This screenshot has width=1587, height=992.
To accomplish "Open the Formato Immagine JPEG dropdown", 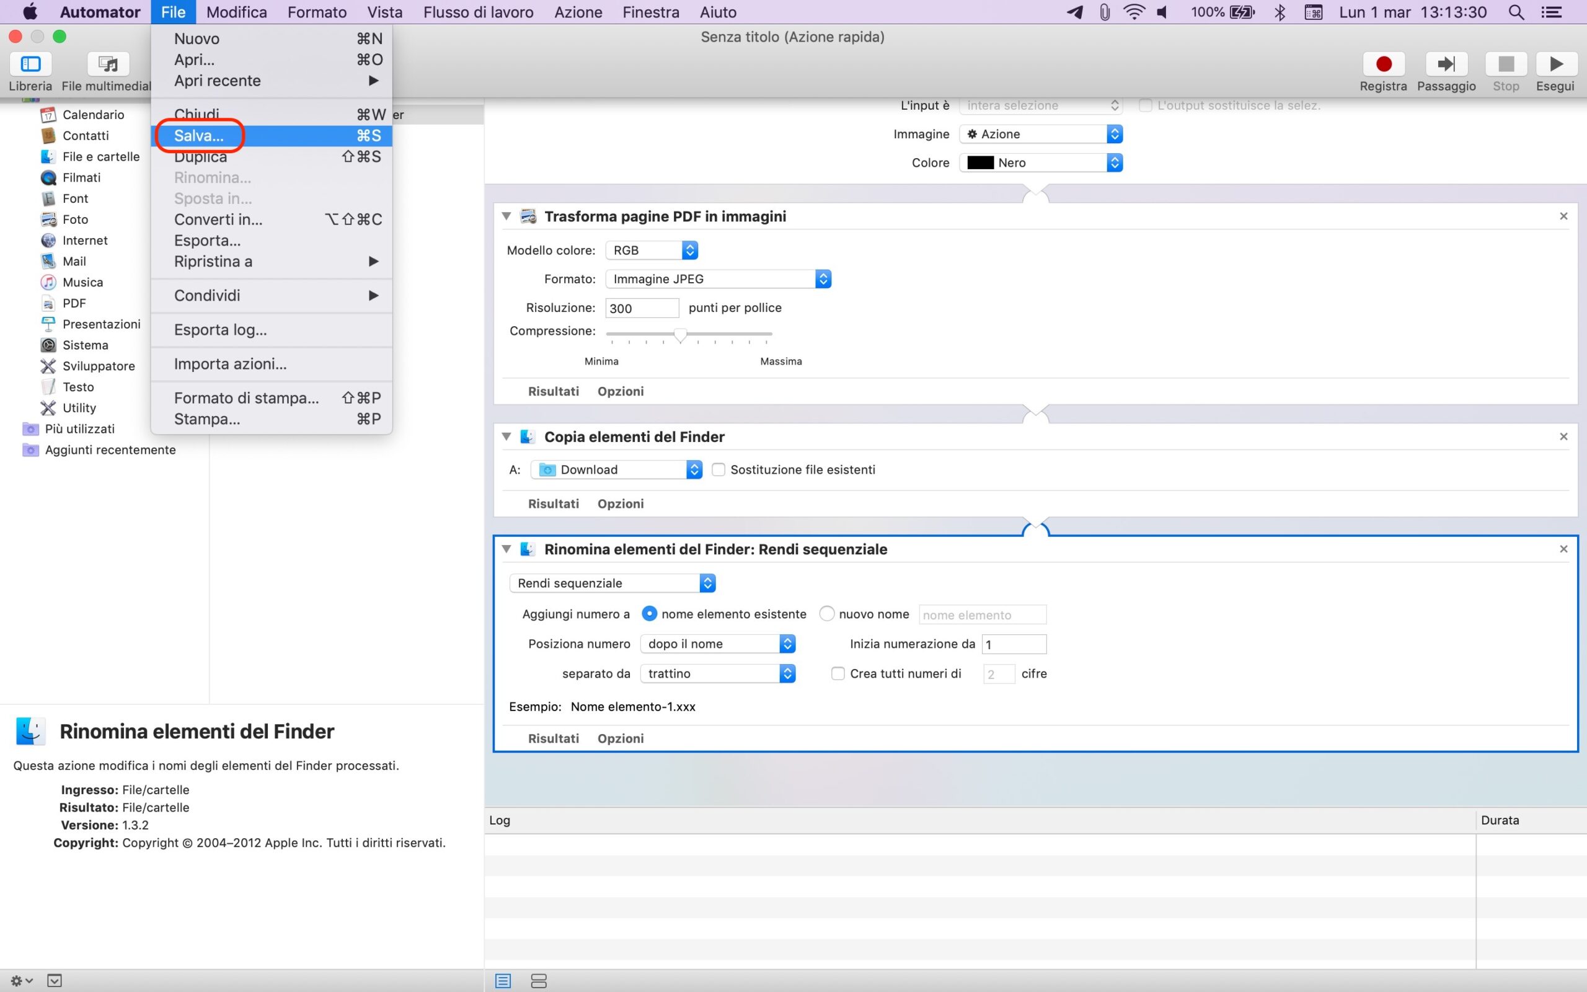I will coord(718,279).
